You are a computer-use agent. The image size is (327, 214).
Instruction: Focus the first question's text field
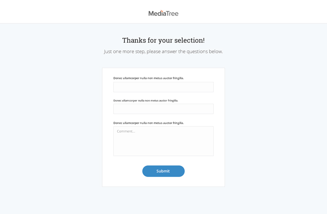click(x=163, y=87)
